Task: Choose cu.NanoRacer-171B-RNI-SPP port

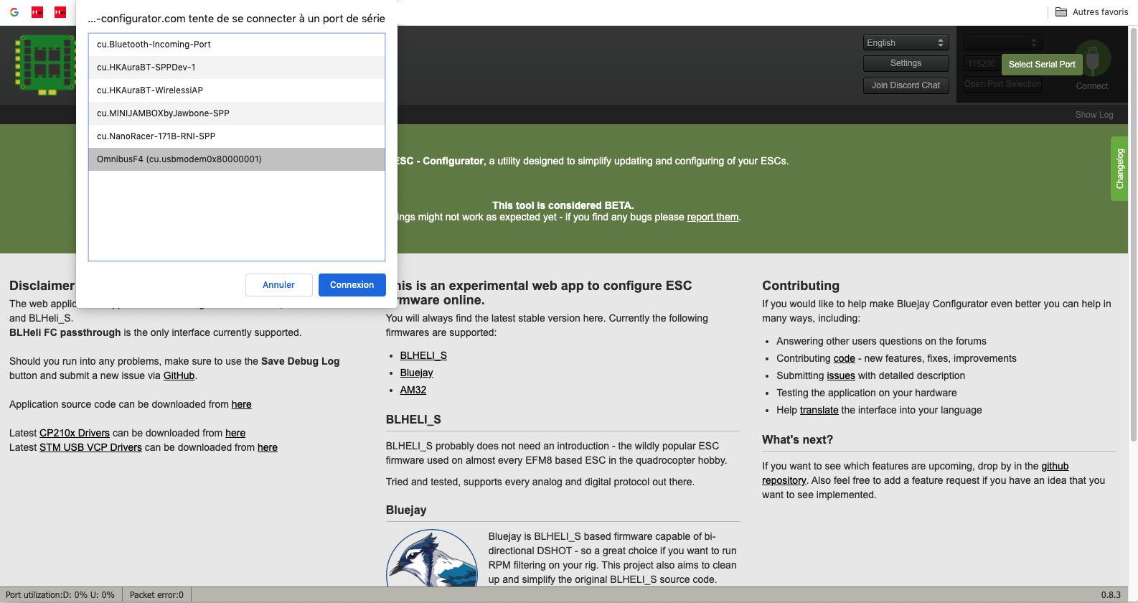Action: click(237, 136)
